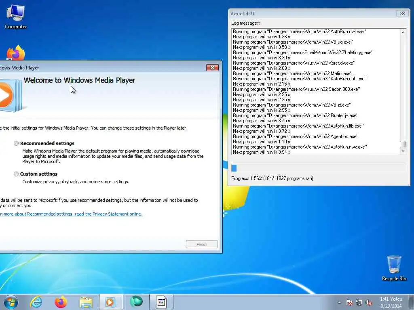Click the 'Log messages:' label
The image size is (414, 310).
pyautogui.click(x=245, y=23)
